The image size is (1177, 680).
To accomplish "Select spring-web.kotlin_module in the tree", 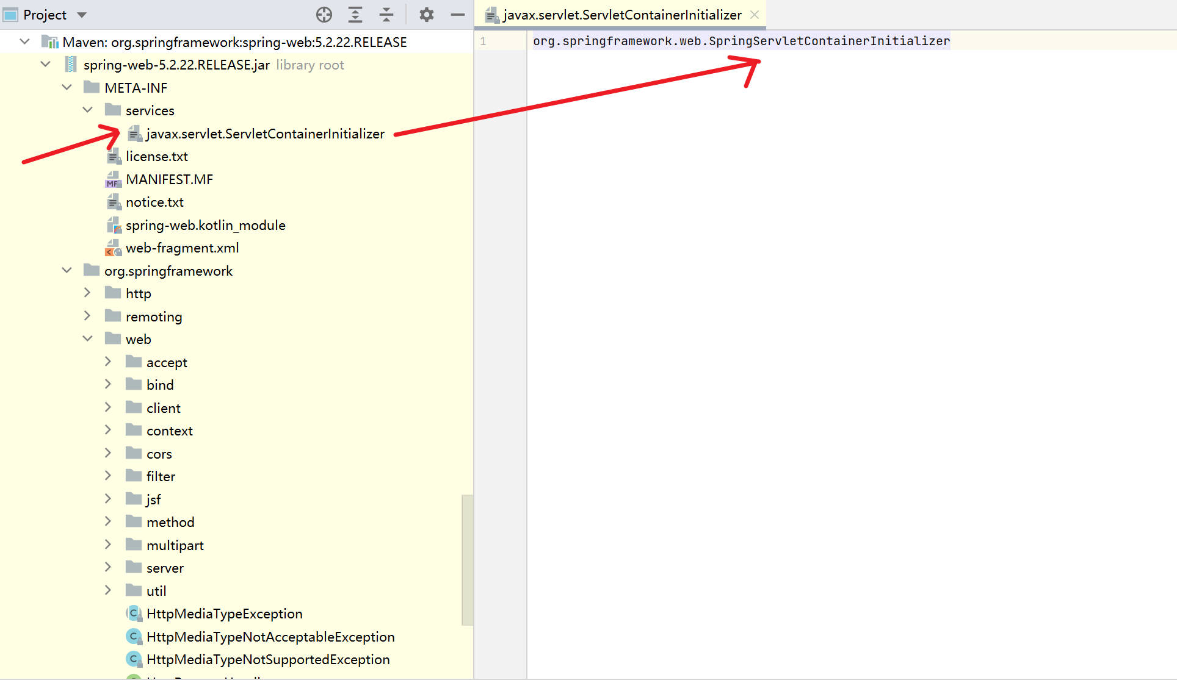I will pos(206,225).
